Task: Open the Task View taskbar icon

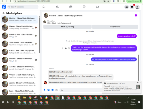Action: 13,102
